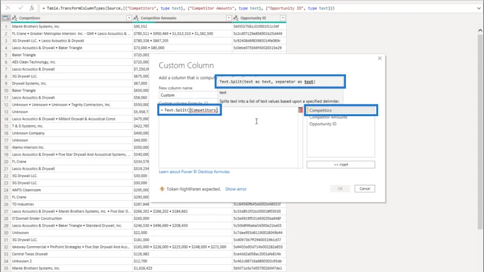Click inside the custom column formula box
Viewport: 484px width, 272px height.
click(229, 137)
